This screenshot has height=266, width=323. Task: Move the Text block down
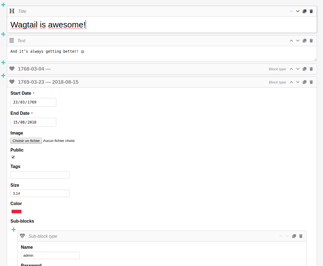(298, 41)
